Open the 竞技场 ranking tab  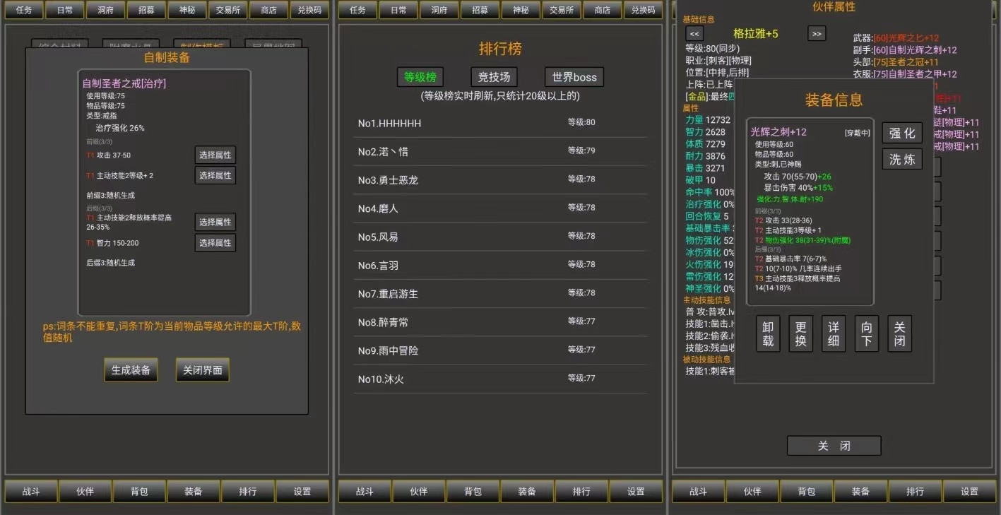pos(494,77)
